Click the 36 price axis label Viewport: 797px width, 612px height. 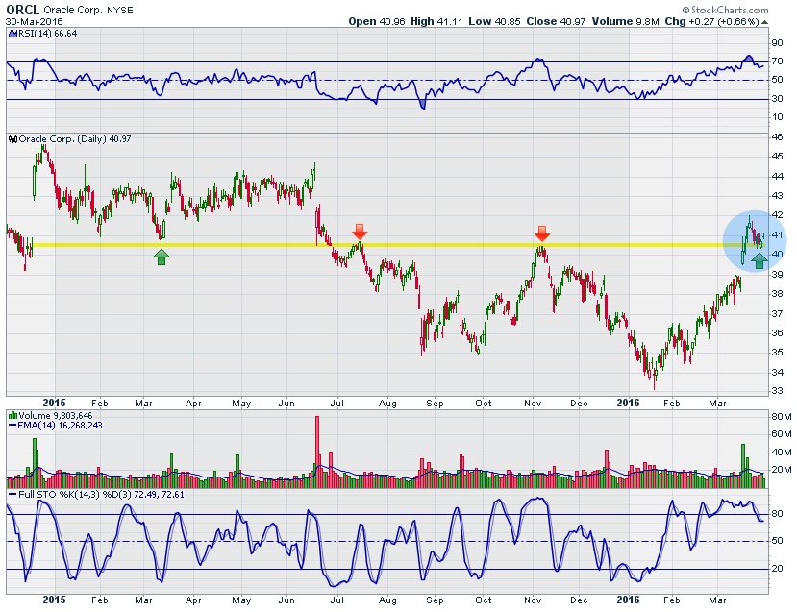click(x=777, y=333)
